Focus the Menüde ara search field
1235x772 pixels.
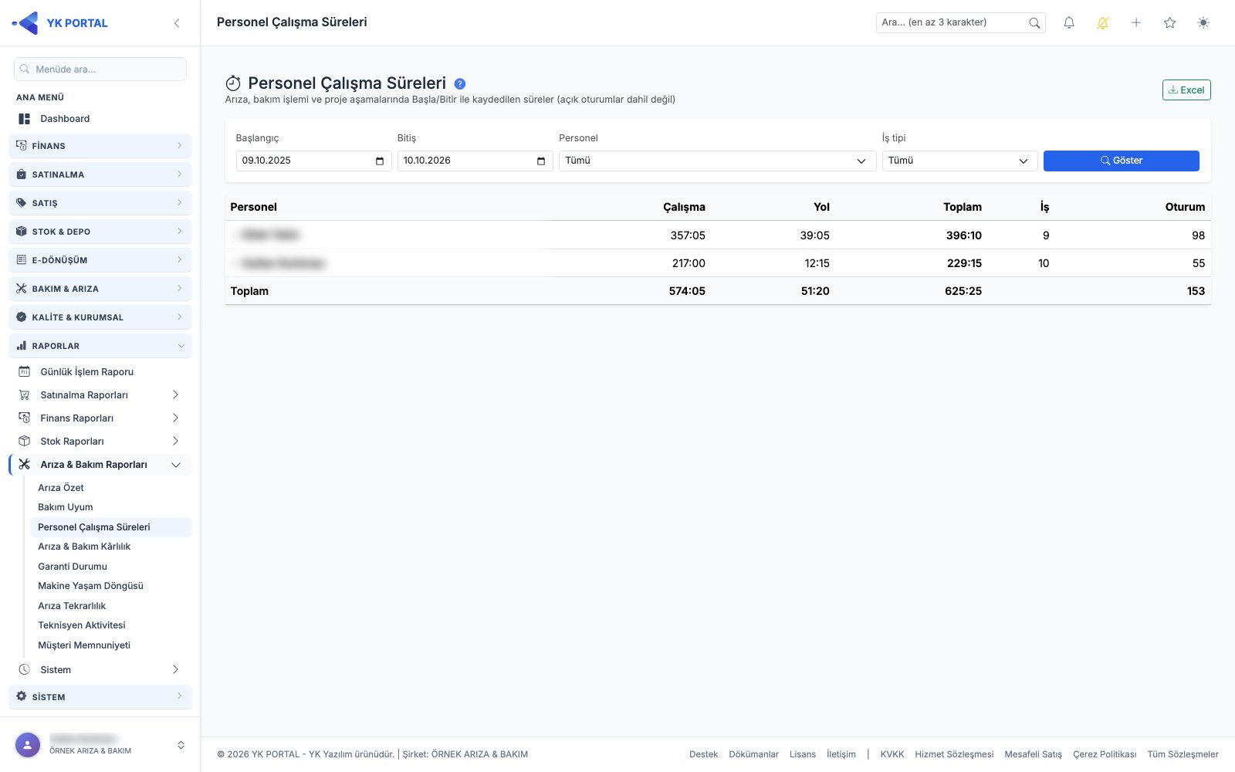click(100, 69)
